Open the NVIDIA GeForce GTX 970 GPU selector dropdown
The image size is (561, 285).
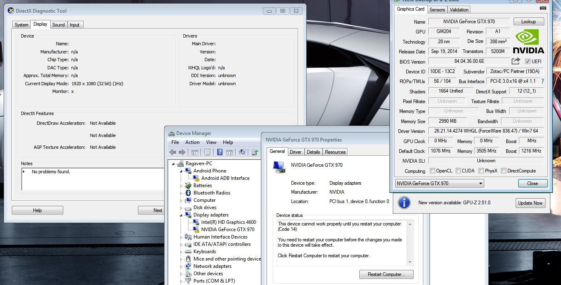coord(439,183)
